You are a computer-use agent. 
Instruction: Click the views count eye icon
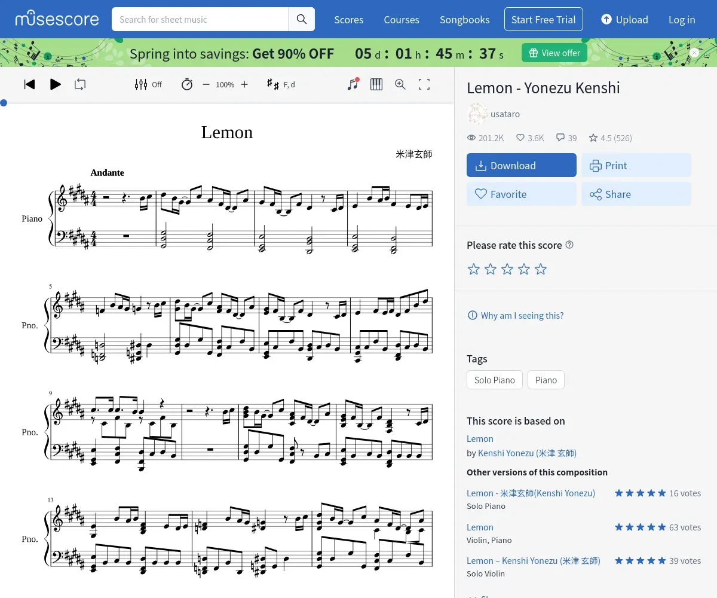[471, 138]
